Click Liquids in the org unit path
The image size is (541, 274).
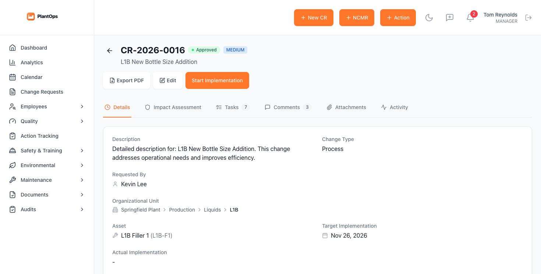[212, 210]
